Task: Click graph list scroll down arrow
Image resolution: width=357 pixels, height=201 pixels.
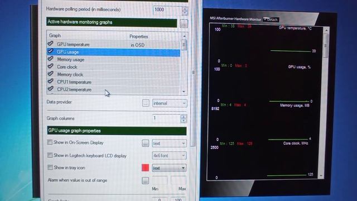Action: click(184, 92)
